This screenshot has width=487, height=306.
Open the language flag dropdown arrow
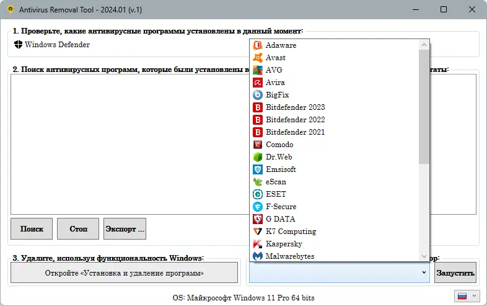(474, 296)
